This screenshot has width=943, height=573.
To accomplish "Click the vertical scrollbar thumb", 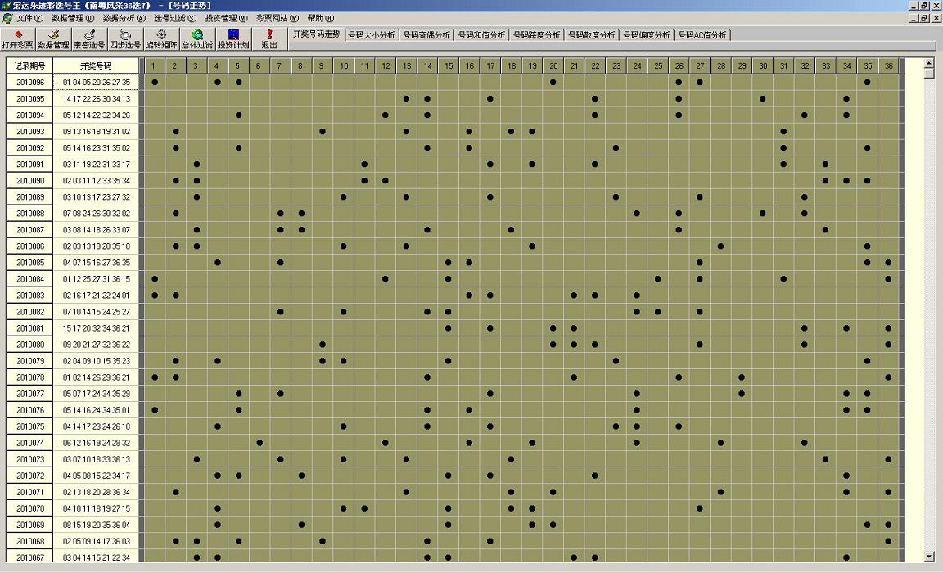I will click(928, 74).
